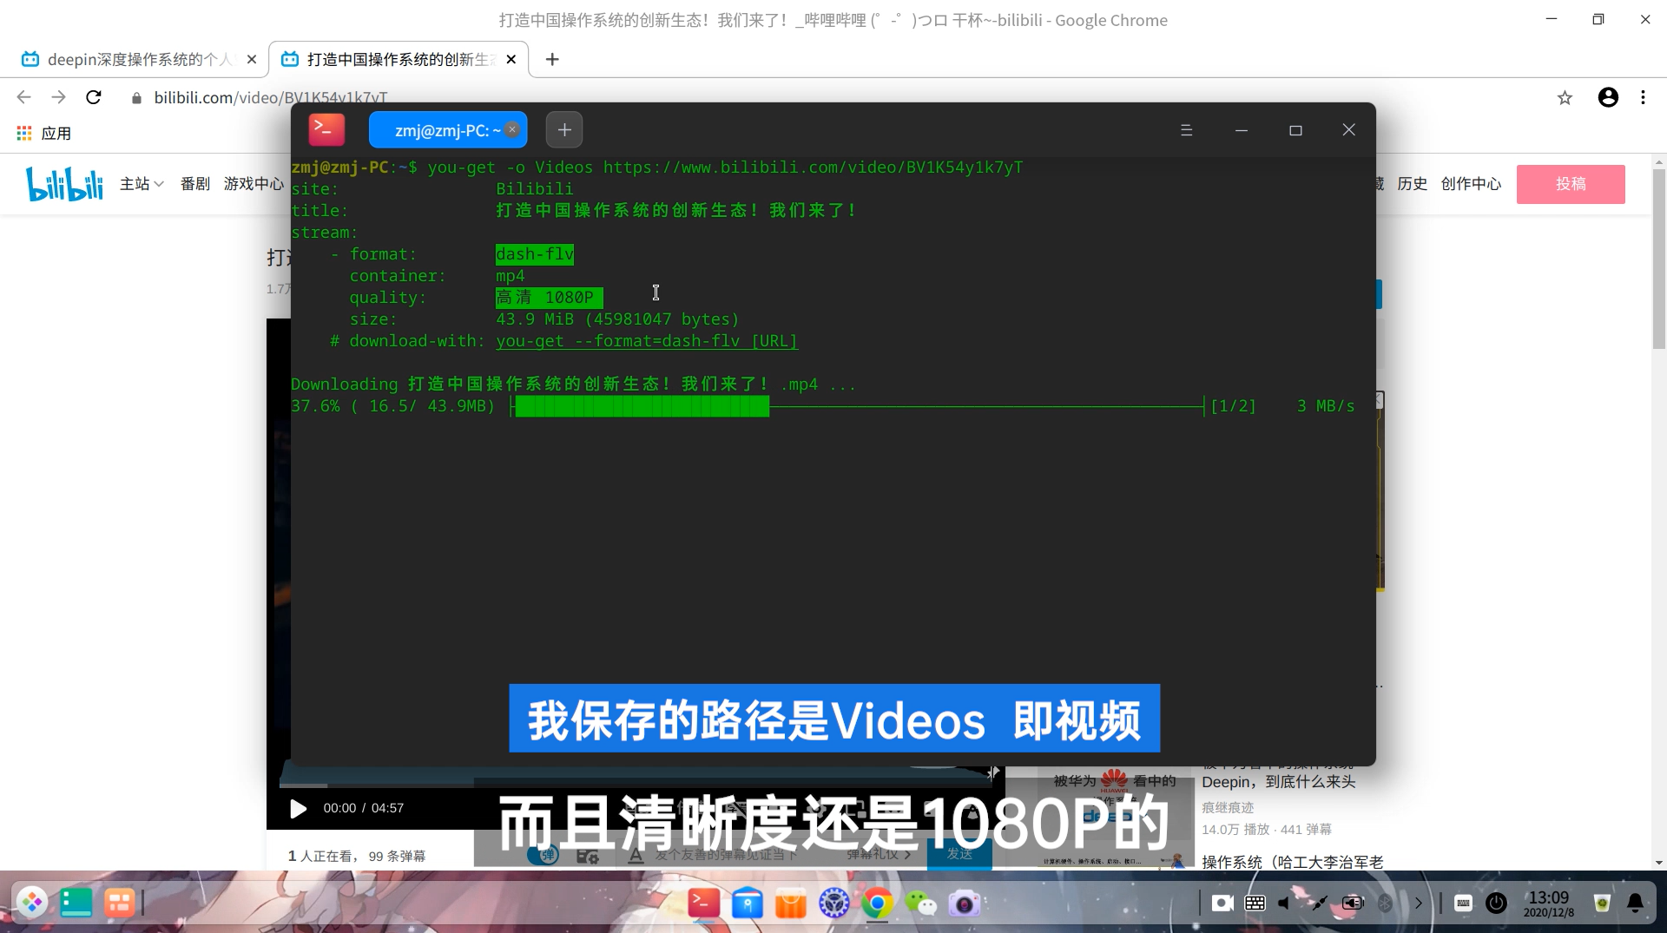Click the battery tray icon
This screenshot has height=933, width=1667.
coord(1353,903)
